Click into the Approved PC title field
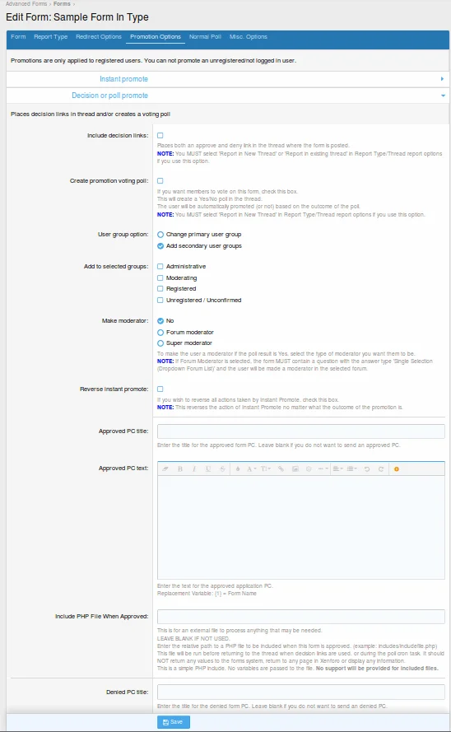 301,431
